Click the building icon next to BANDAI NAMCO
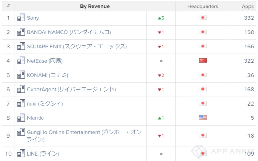258x161 pixels. point(21,32)
